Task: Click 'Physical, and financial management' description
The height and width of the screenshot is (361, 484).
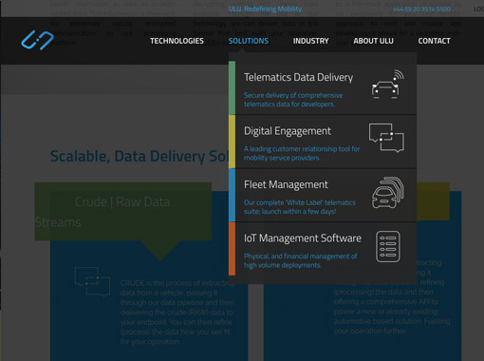Action: point(301,260)
